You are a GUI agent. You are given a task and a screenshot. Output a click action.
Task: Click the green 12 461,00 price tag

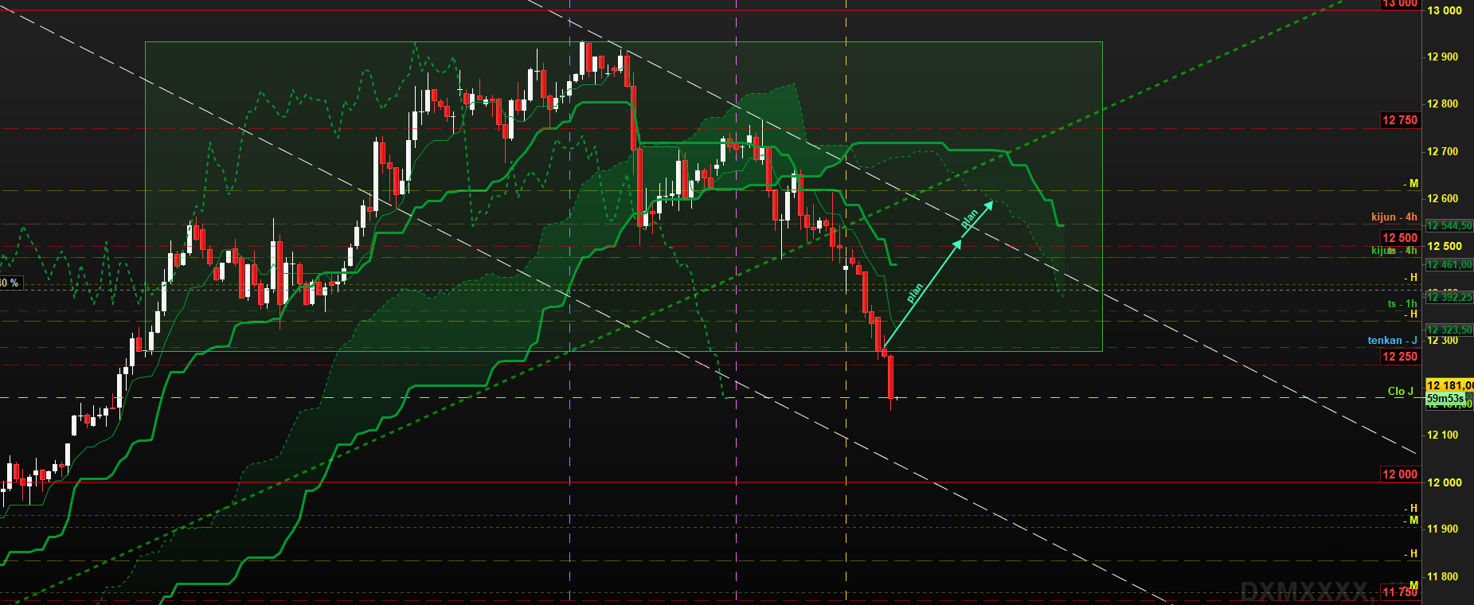pyautogui.click(x=1449, y=264)
